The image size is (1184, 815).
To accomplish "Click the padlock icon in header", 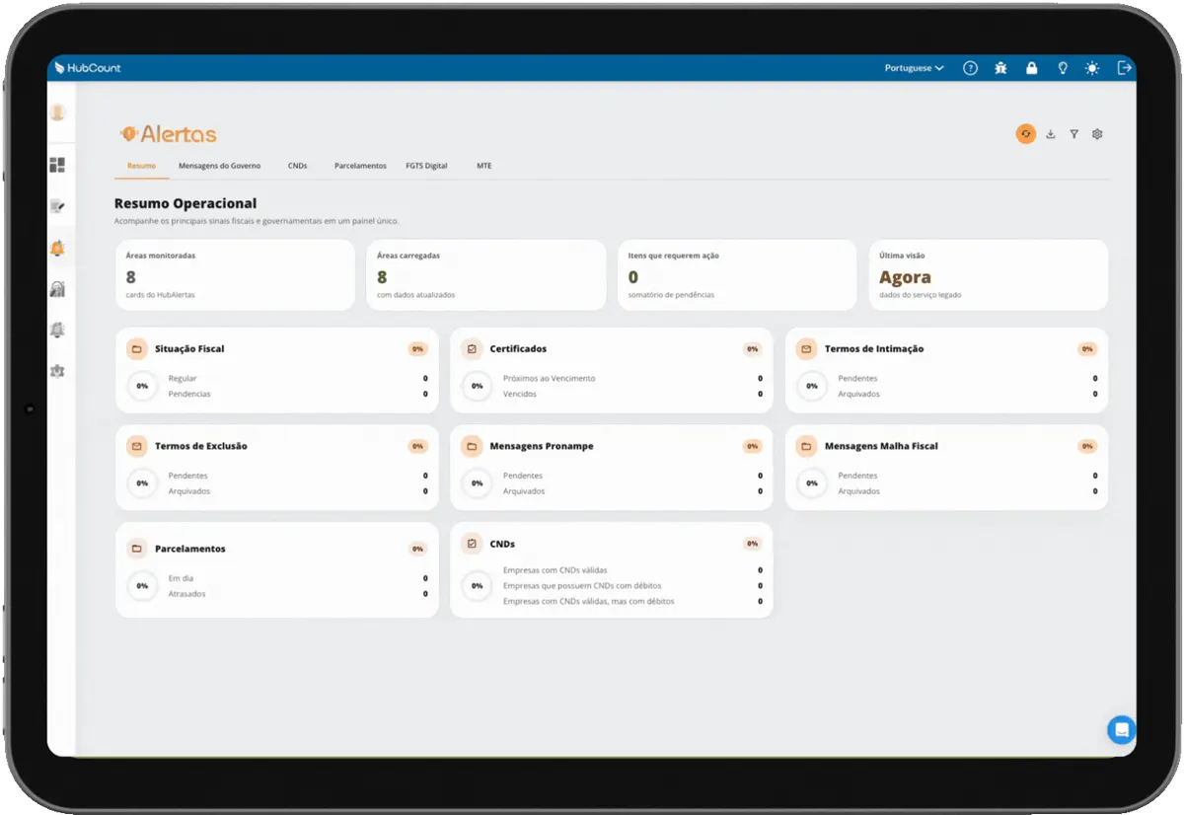I will click(x=1032, y=68).
